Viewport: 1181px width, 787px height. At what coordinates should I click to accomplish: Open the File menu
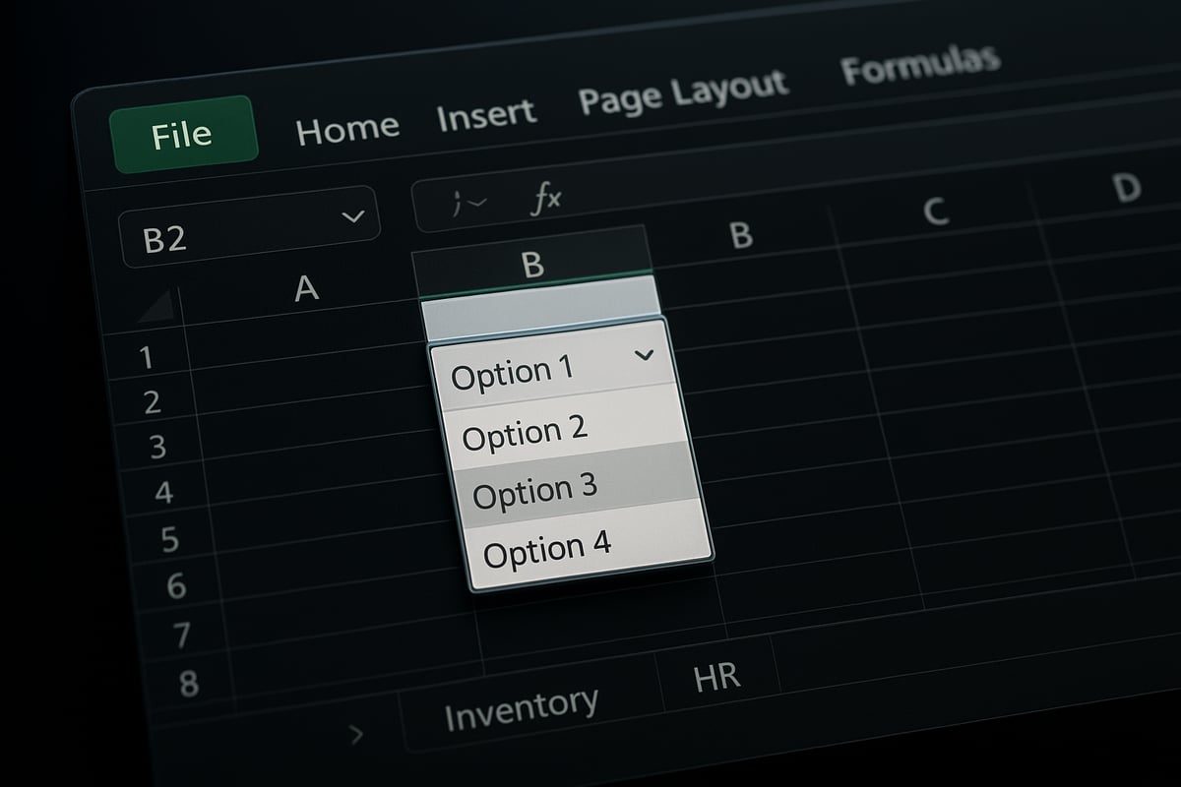[x=181, y=135]
